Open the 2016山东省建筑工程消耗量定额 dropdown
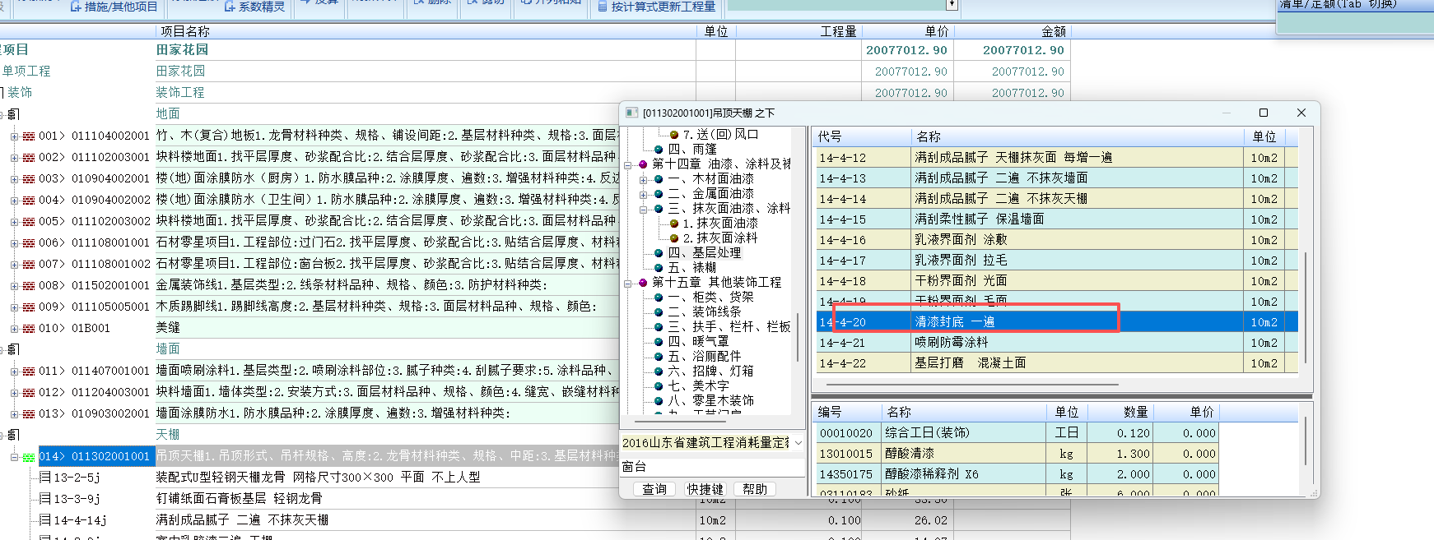The width and height of the screenshot is (1434, 540). (798, 443)
